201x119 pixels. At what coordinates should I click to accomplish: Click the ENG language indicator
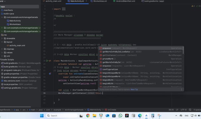[186, 116]
